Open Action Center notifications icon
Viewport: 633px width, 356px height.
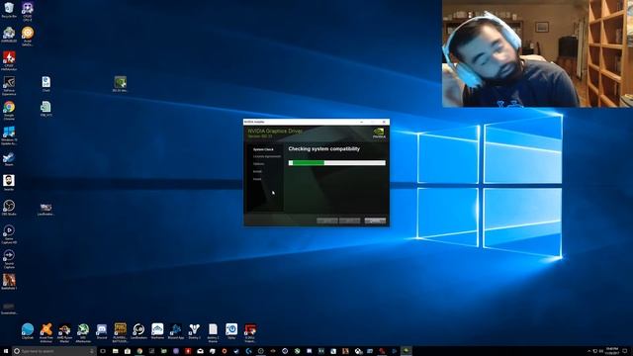(625, 351)
